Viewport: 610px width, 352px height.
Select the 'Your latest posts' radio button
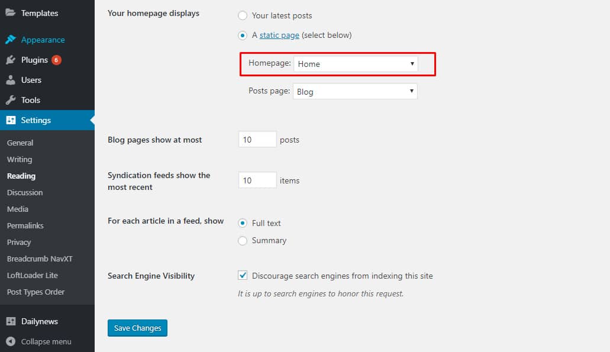[243, 15]
